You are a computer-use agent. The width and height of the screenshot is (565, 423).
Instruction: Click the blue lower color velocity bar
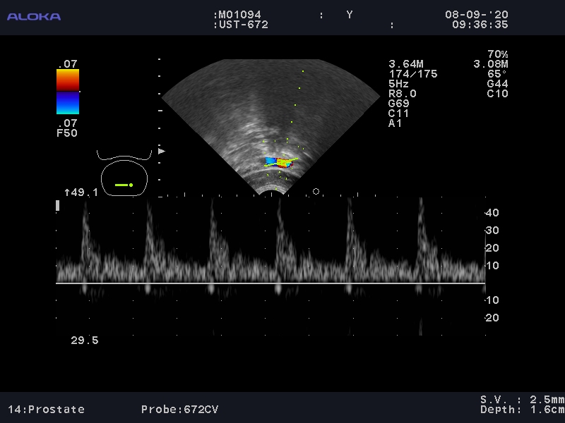click(x=68, y=104)
